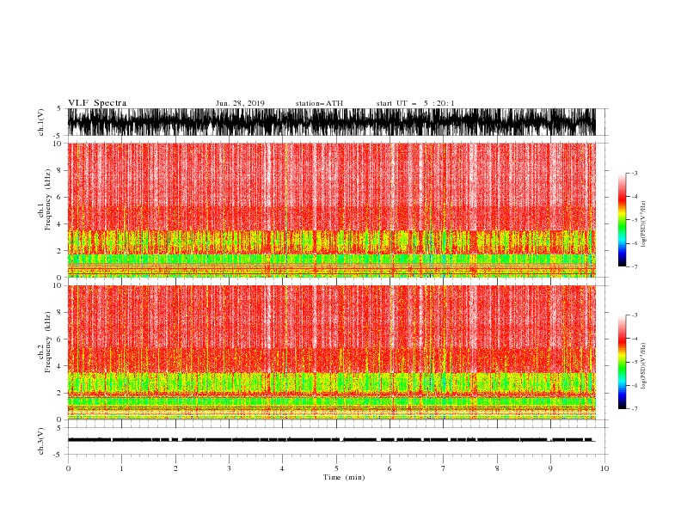Click the "ch.1(V)" axis label
The height and width of the screenshot is (526, 681).
[x=41, y=122]
